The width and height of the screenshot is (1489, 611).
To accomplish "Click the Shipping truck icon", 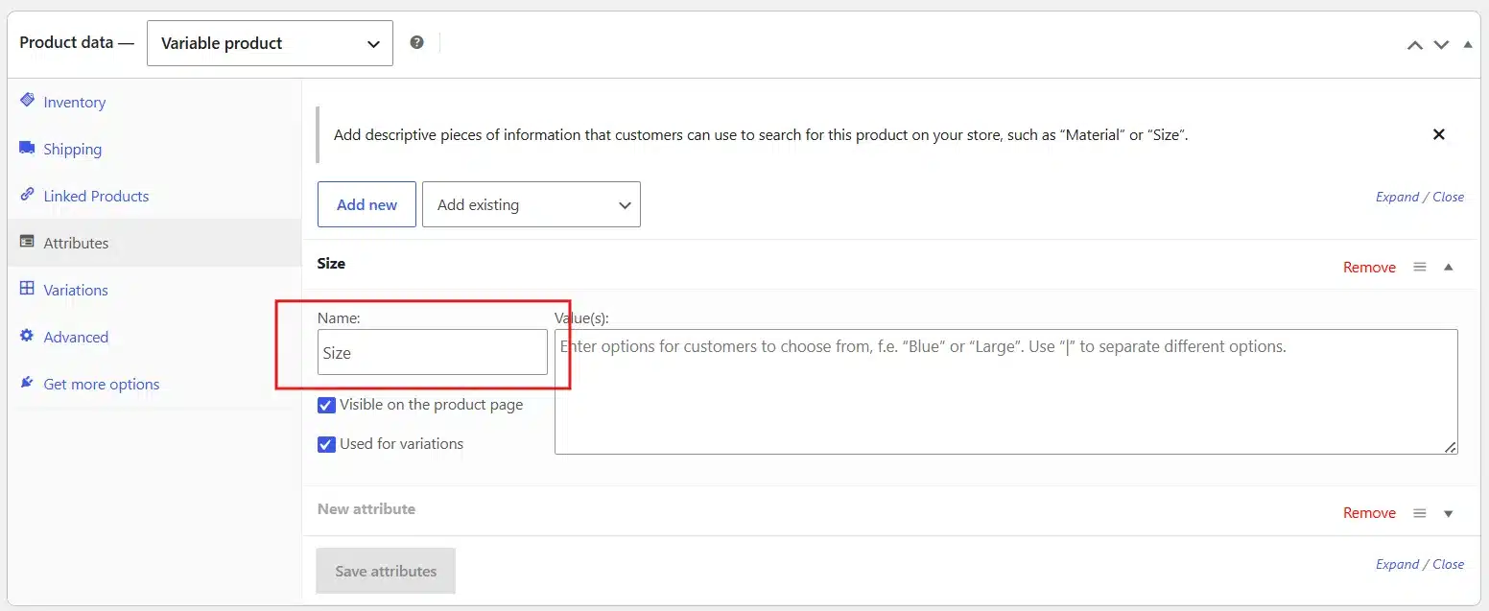I will coord(27,148).
